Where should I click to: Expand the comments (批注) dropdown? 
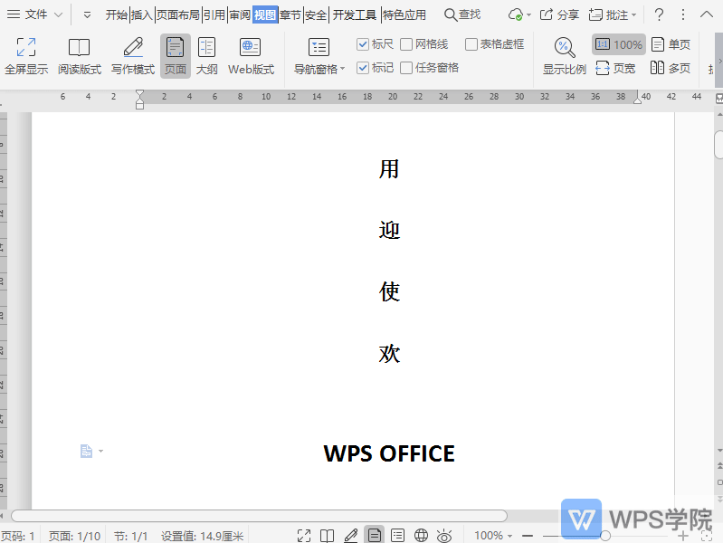[634, 14]
